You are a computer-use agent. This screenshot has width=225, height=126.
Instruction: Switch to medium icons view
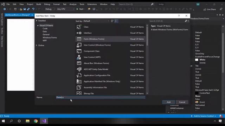pos(112,21)
